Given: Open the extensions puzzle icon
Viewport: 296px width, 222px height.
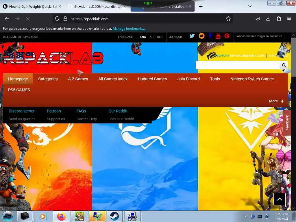Looking at the screenshot, I should 279,19.
